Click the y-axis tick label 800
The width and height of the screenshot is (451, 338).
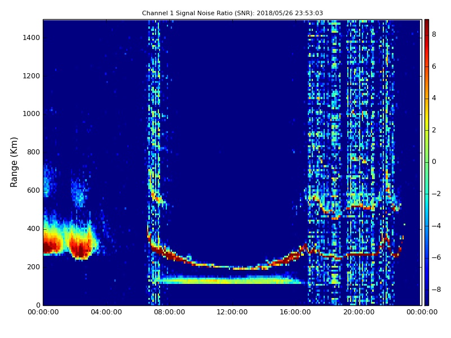[x=33, y=152]
